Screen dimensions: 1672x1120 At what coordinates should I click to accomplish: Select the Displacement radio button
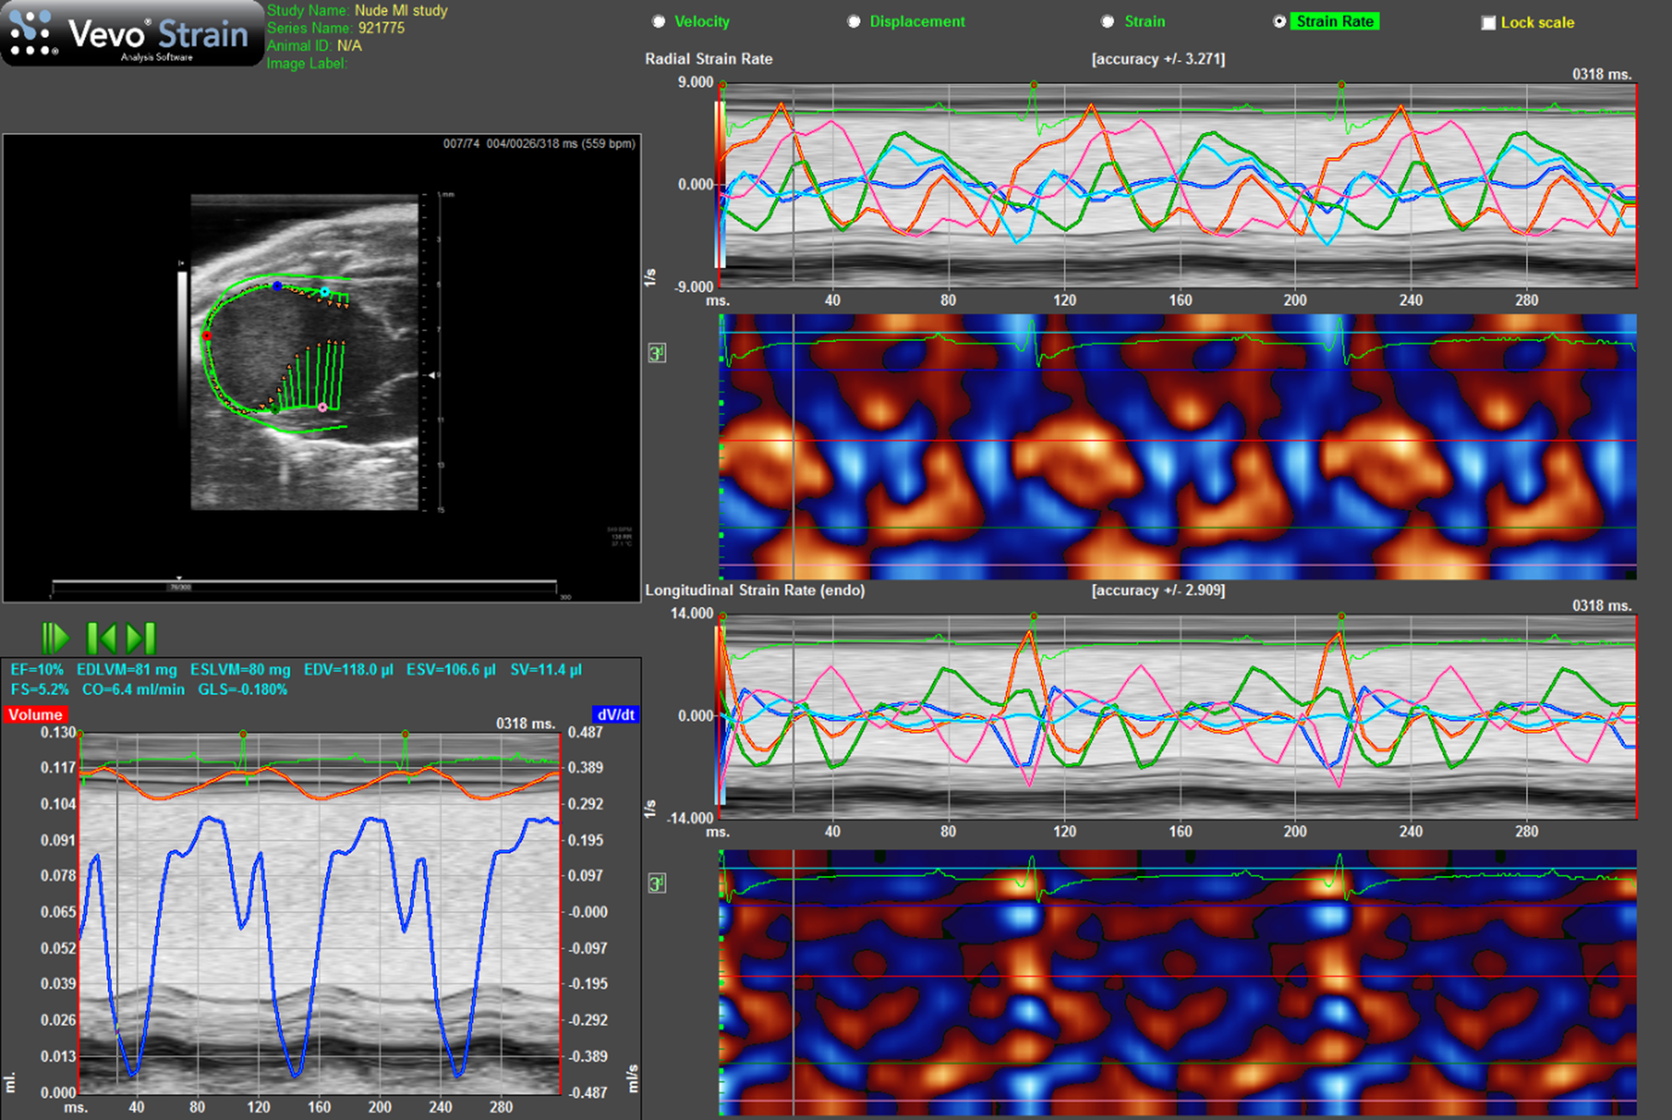[854, 22]
